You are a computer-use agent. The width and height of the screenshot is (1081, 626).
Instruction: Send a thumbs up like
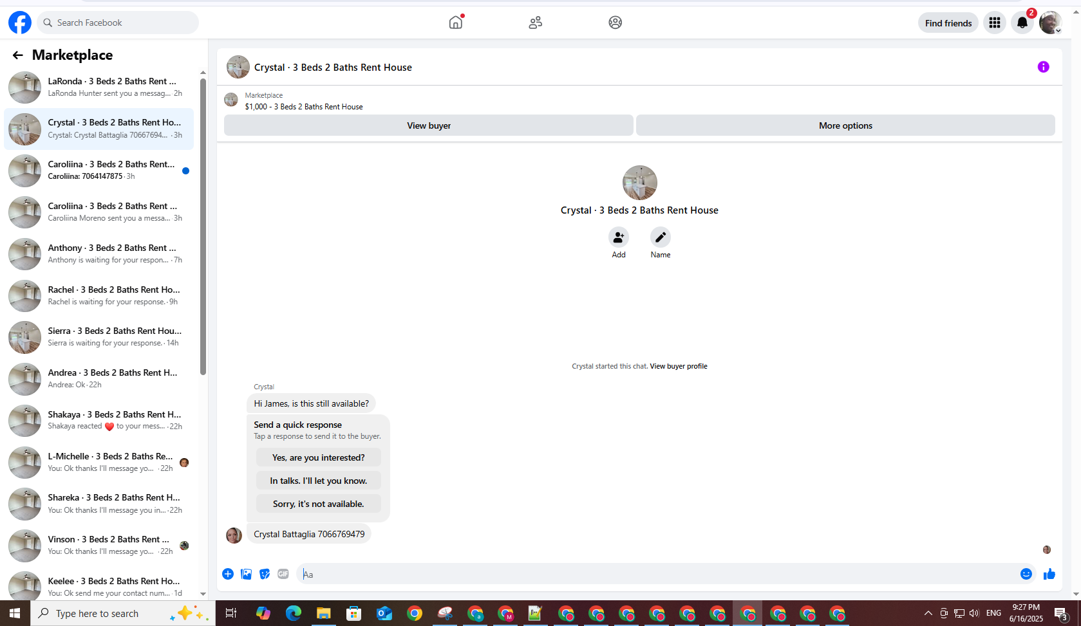coord(1049,574)
